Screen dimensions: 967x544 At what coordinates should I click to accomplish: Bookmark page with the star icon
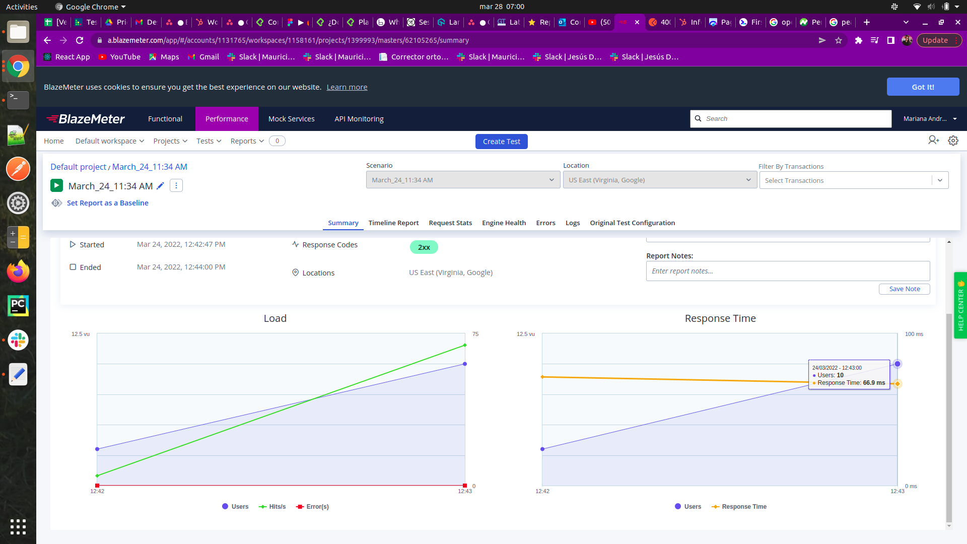[839, 40]
